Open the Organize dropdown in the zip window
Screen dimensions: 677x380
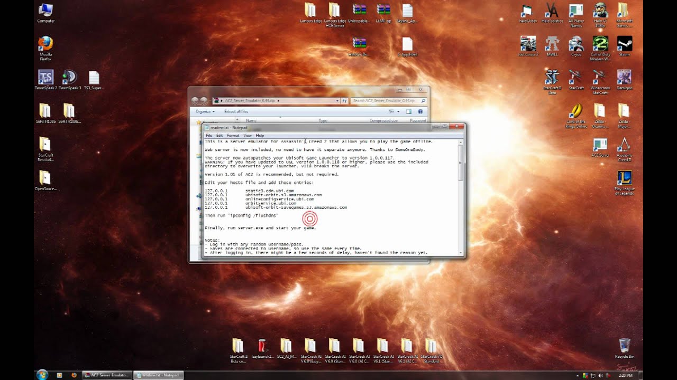coord(205,111)
